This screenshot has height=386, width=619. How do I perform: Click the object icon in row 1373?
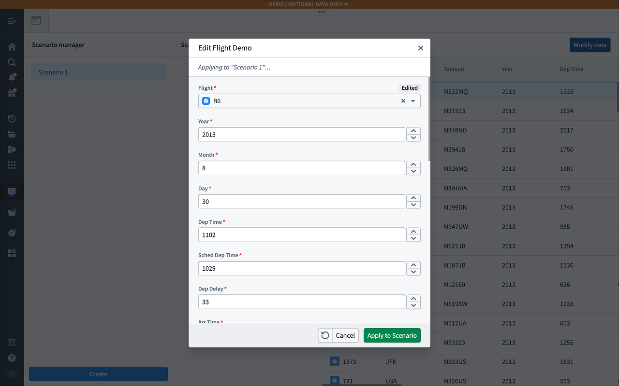tap(334, 361)
